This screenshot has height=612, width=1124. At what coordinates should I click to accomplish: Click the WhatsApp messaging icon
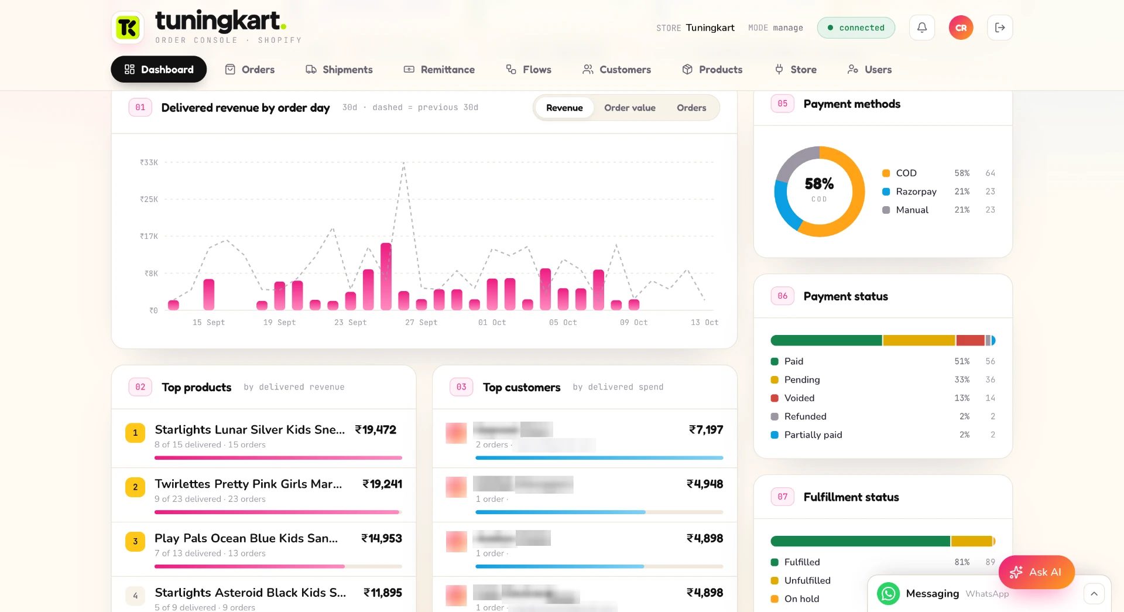pos(888,593)
